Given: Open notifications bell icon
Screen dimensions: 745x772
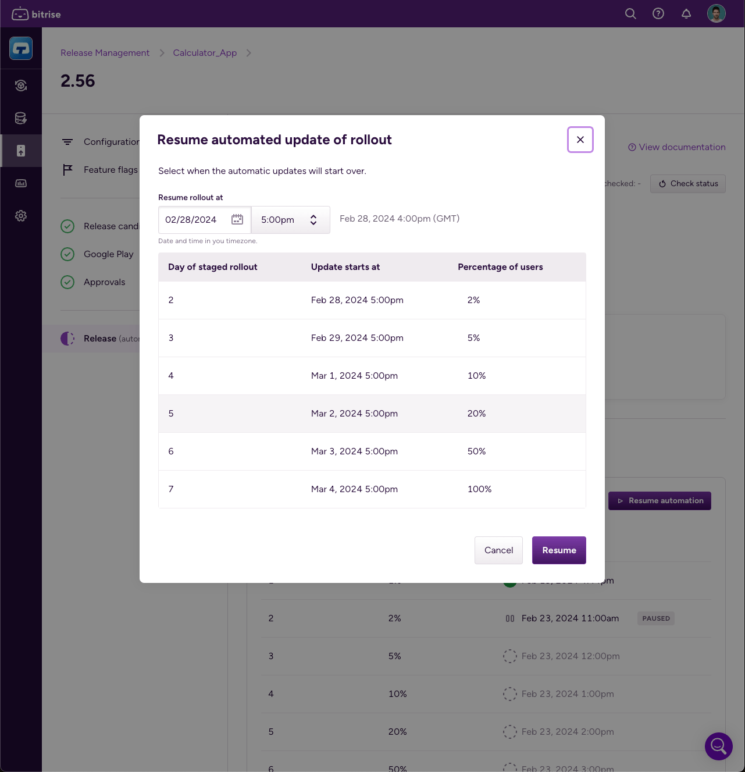Looking at the screenshot, I should 686,13.
